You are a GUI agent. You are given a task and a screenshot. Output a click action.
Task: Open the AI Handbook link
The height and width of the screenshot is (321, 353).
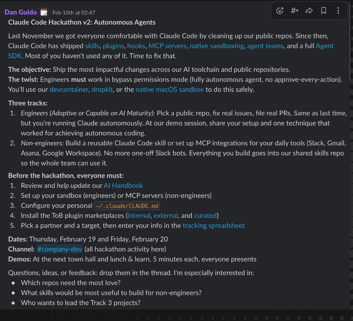point(123,186)
